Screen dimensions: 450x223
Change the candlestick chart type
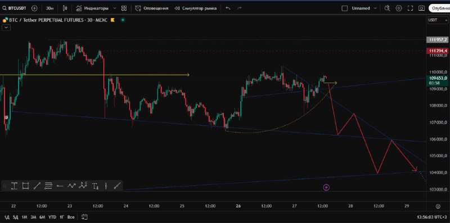click(65, 8)
